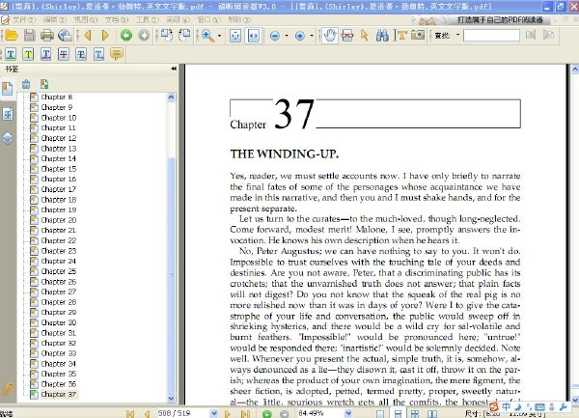The image size is (579, 418).
Task: Toggle fit width view
Action: click(253, 36)
